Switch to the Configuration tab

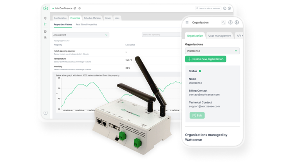pyautogui.click(x=60, y=18)
